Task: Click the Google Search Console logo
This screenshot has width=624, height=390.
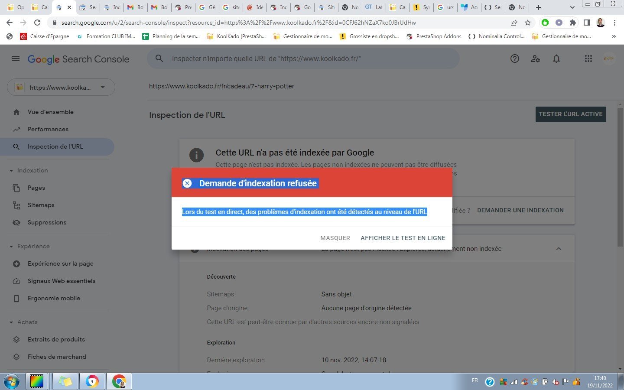Action: (x=78, y=59)
